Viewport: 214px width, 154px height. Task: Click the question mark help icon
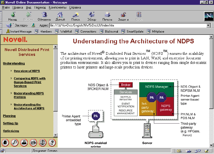[52, 142]
